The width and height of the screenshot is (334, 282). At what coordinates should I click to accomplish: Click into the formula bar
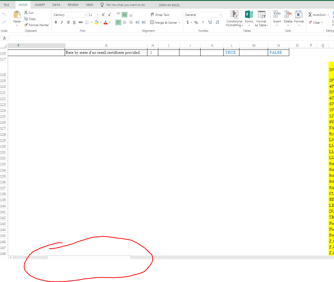coord(171,38)
